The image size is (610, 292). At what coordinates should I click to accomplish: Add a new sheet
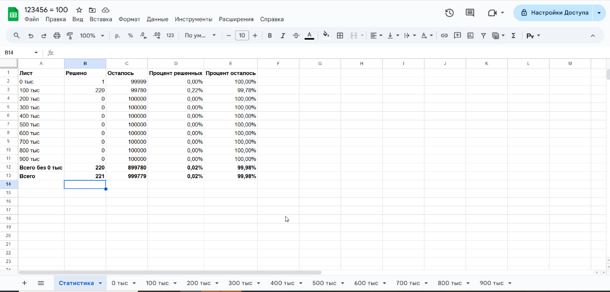(24, 283)
